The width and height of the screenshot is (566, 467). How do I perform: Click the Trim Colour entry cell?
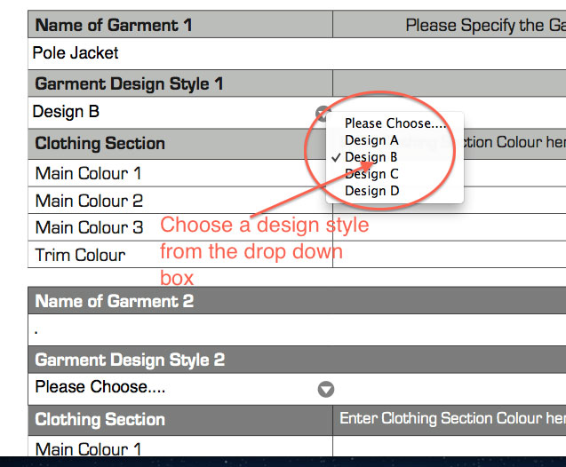point(450,254)
